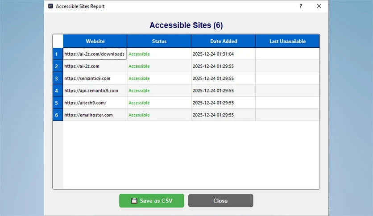Select the https://ai-2z.com/downloads cell
Viewport: 373px width, 216px height.
click(95, 54)
